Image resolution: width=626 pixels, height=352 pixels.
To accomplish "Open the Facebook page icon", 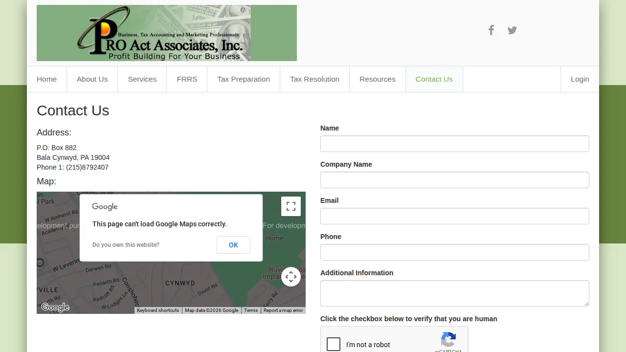I will pos(491,30).
